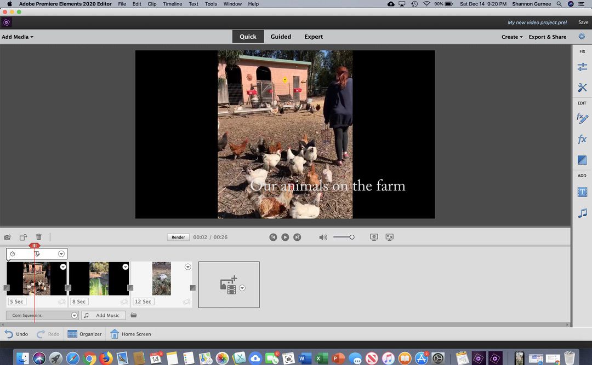This screenshot has height=365, width=592.
Task: Open Titles and Text panel
Action: click(582, 192)
